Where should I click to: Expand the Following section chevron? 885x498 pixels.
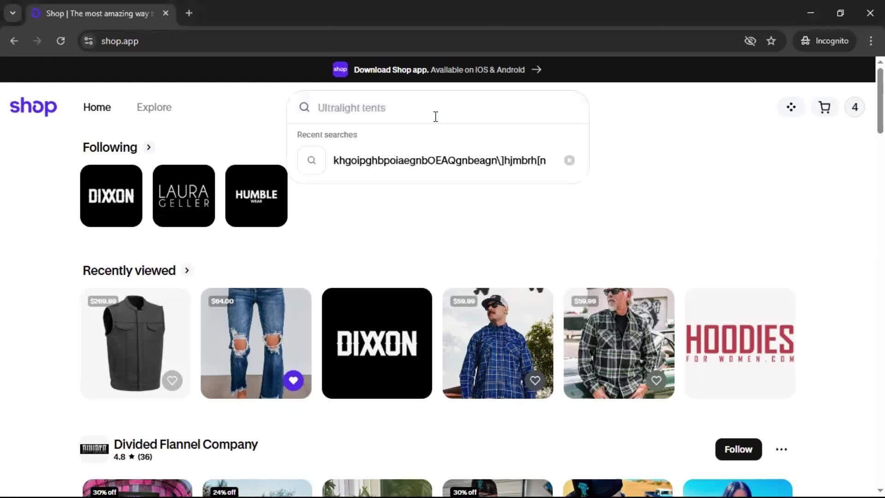148,148
